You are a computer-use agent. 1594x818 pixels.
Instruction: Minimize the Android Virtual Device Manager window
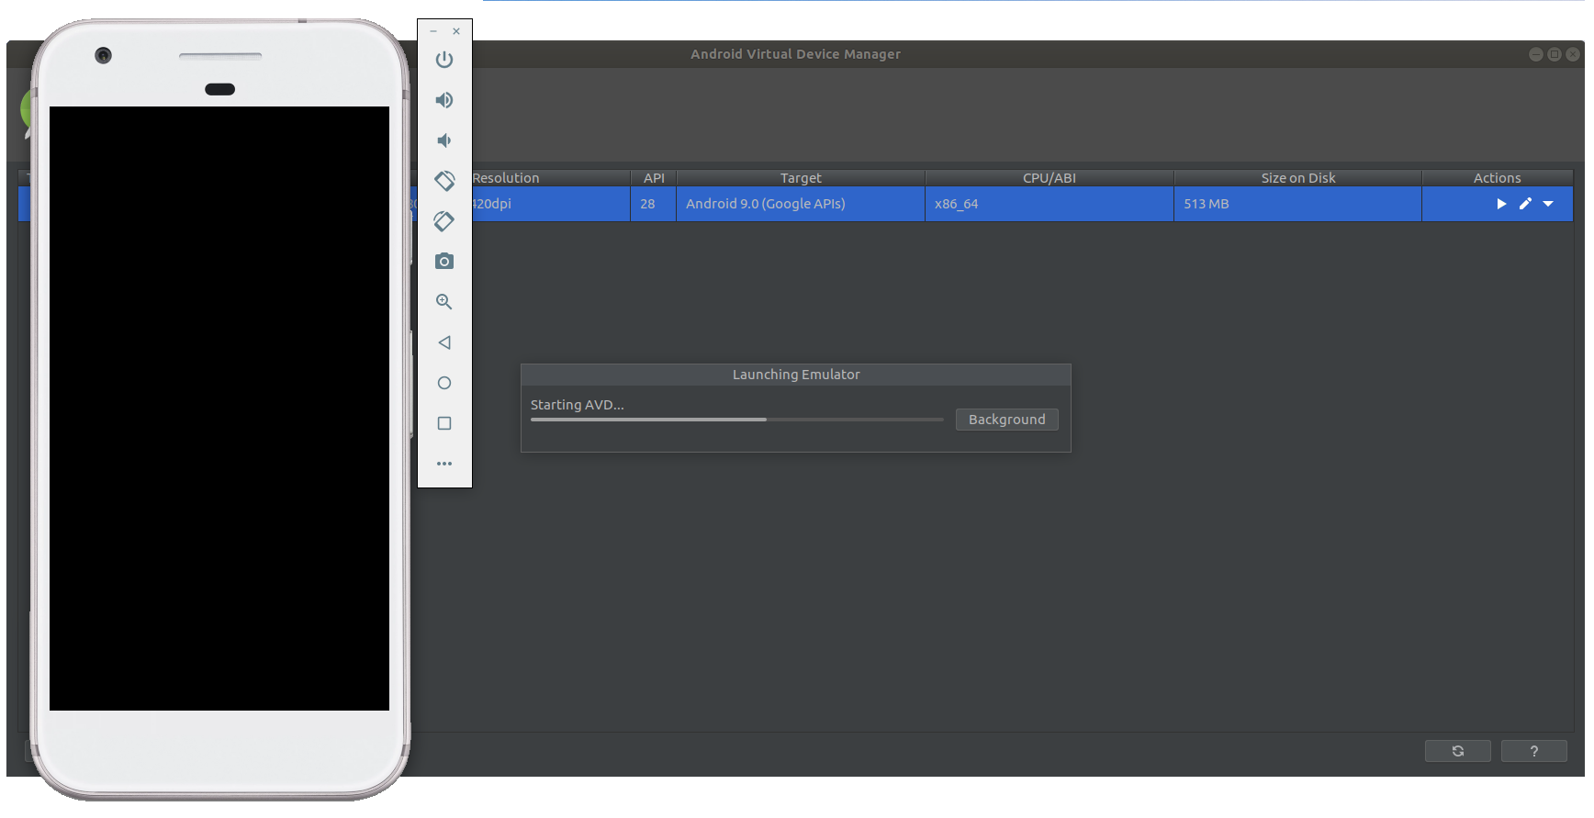click(x=1536, y=54)
